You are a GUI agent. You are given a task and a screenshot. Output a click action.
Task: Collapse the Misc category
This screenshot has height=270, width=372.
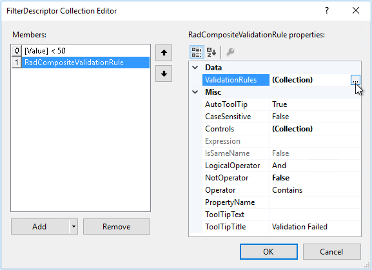tap(195, 92)
